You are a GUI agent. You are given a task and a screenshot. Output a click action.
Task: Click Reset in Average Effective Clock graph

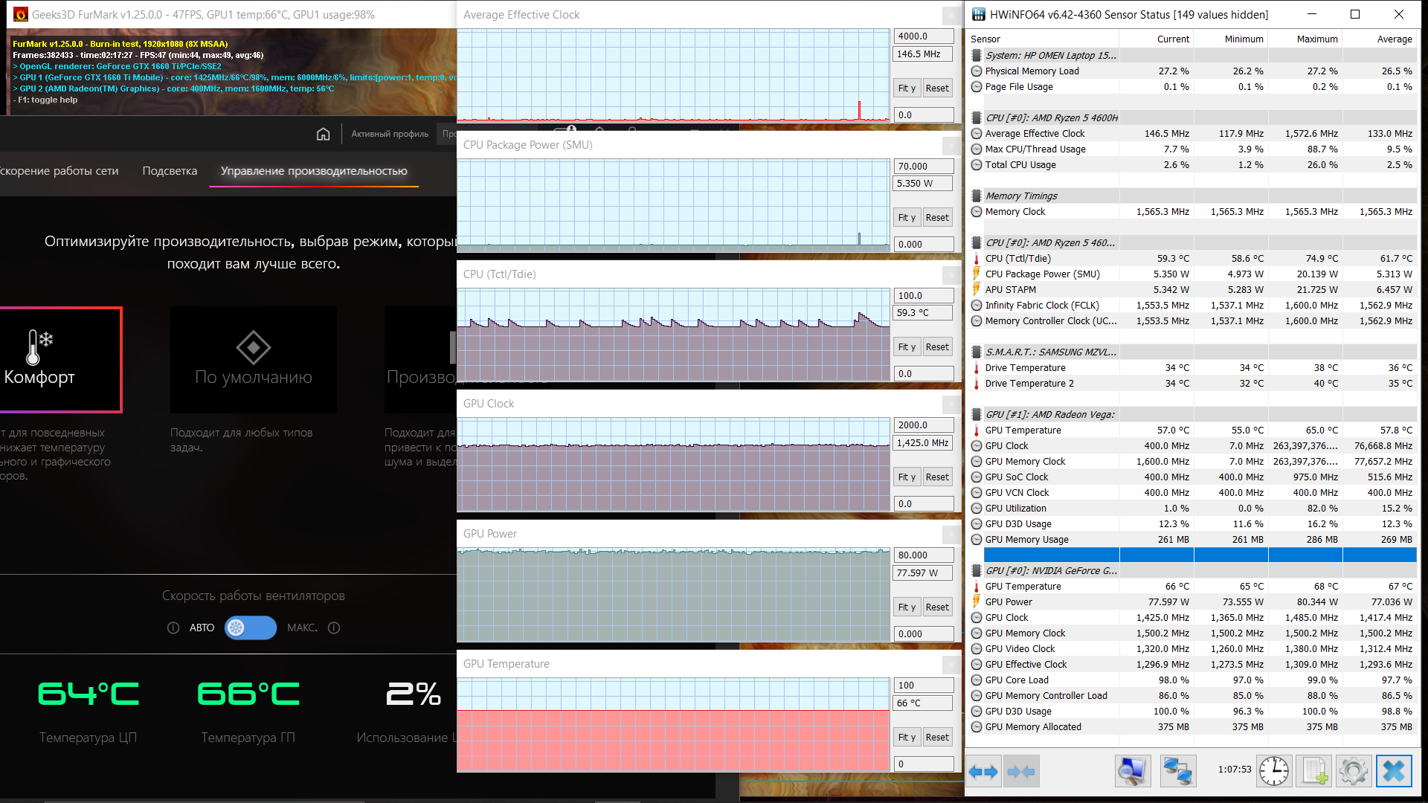pyautogui.click(x=937, y=88)
